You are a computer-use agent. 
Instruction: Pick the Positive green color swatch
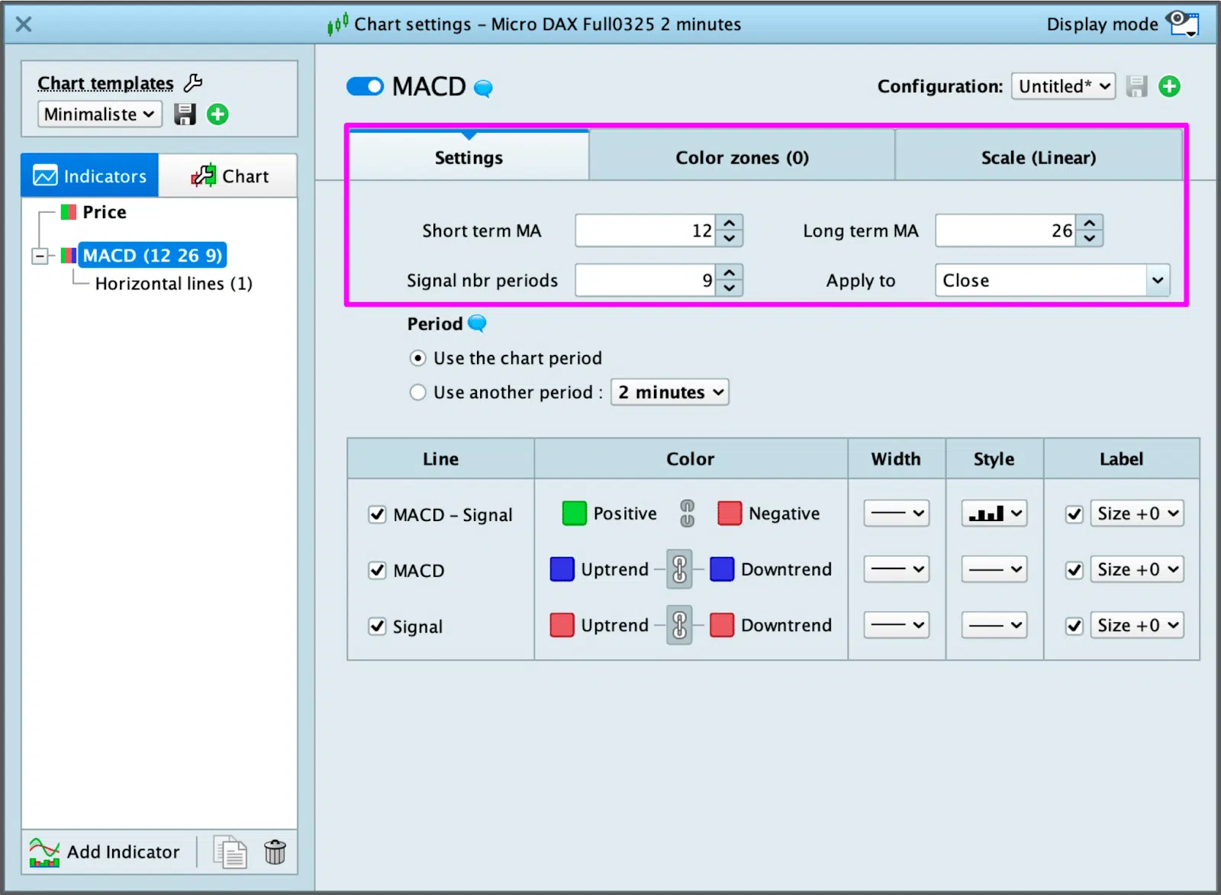point(574,513)
